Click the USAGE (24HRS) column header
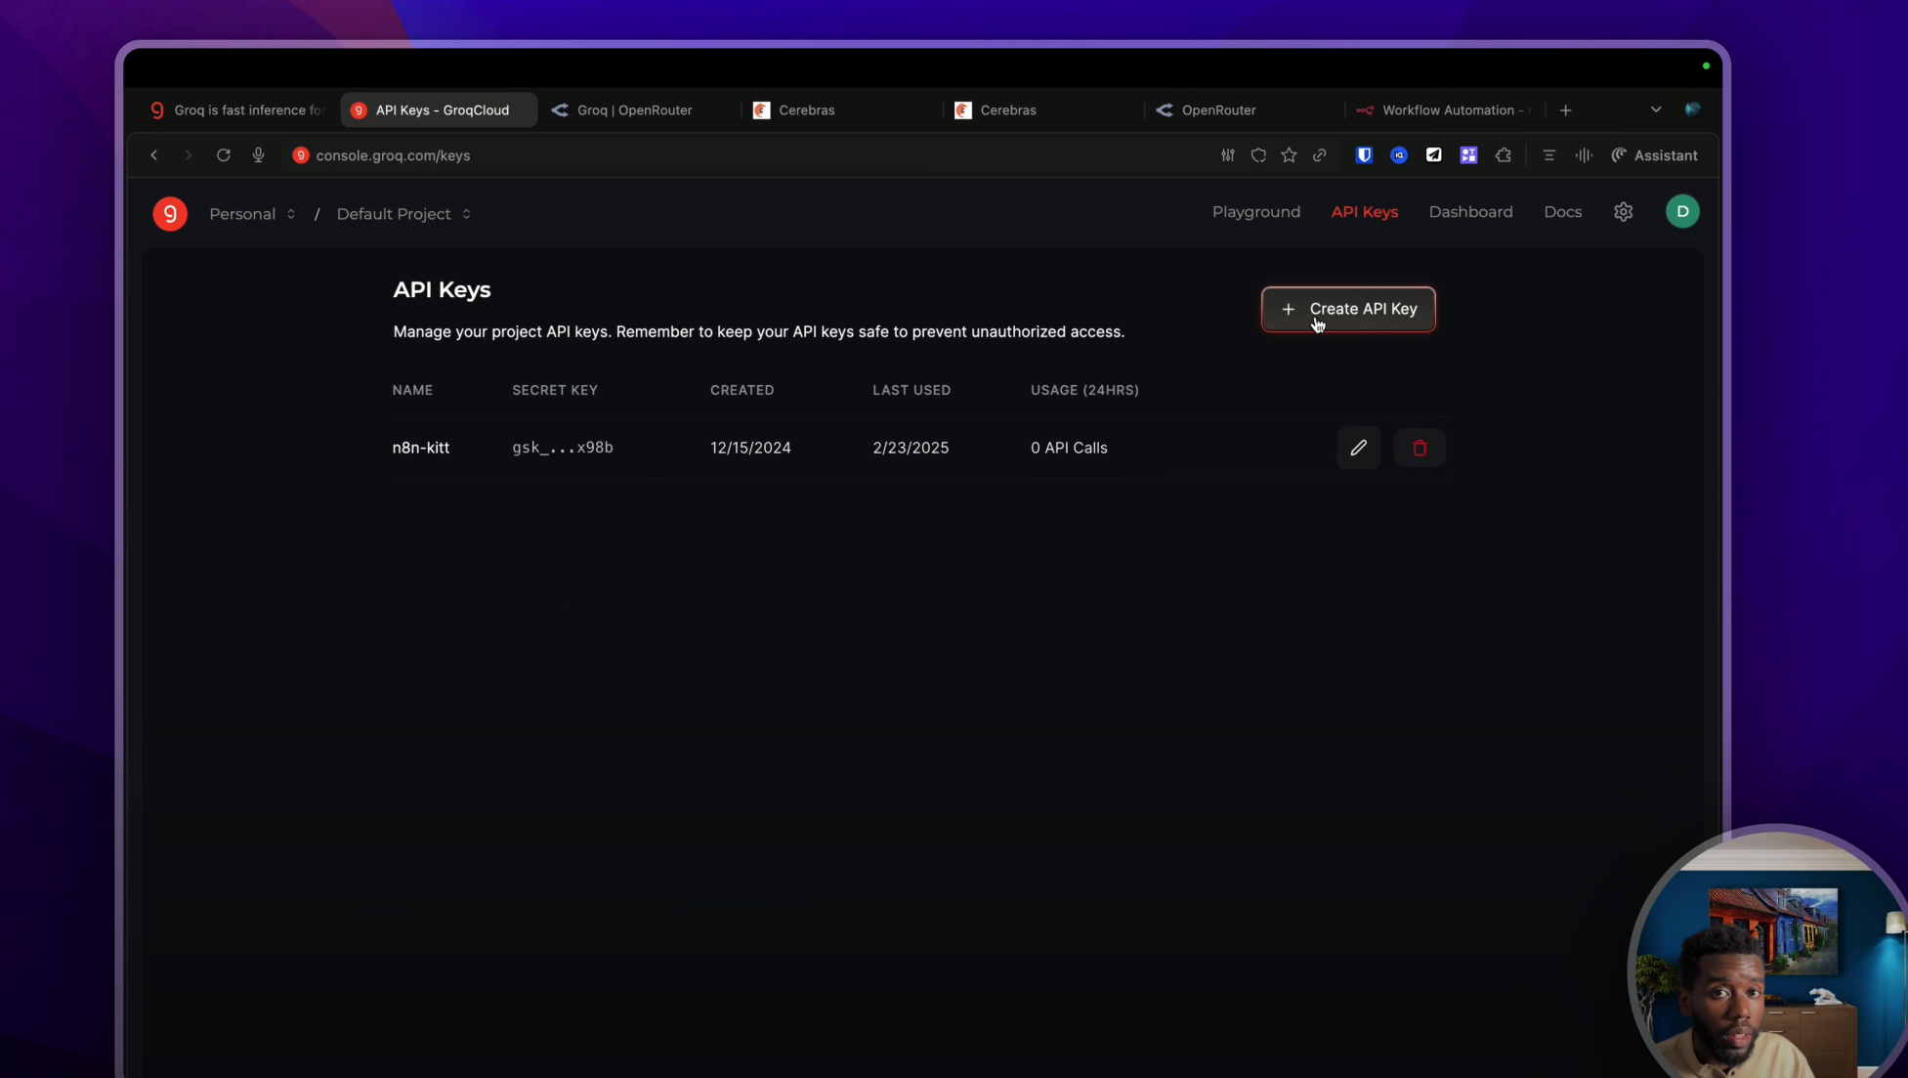Screen dimensions: 1908x1078 (1084, 390)
